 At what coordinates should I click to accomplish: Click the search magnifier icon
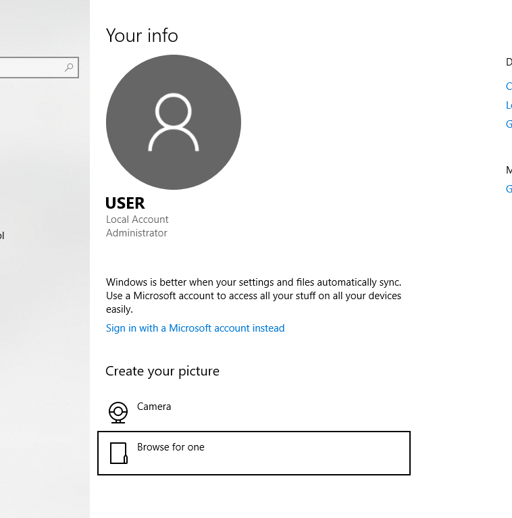pyautogui.click(x=69, y=68)
